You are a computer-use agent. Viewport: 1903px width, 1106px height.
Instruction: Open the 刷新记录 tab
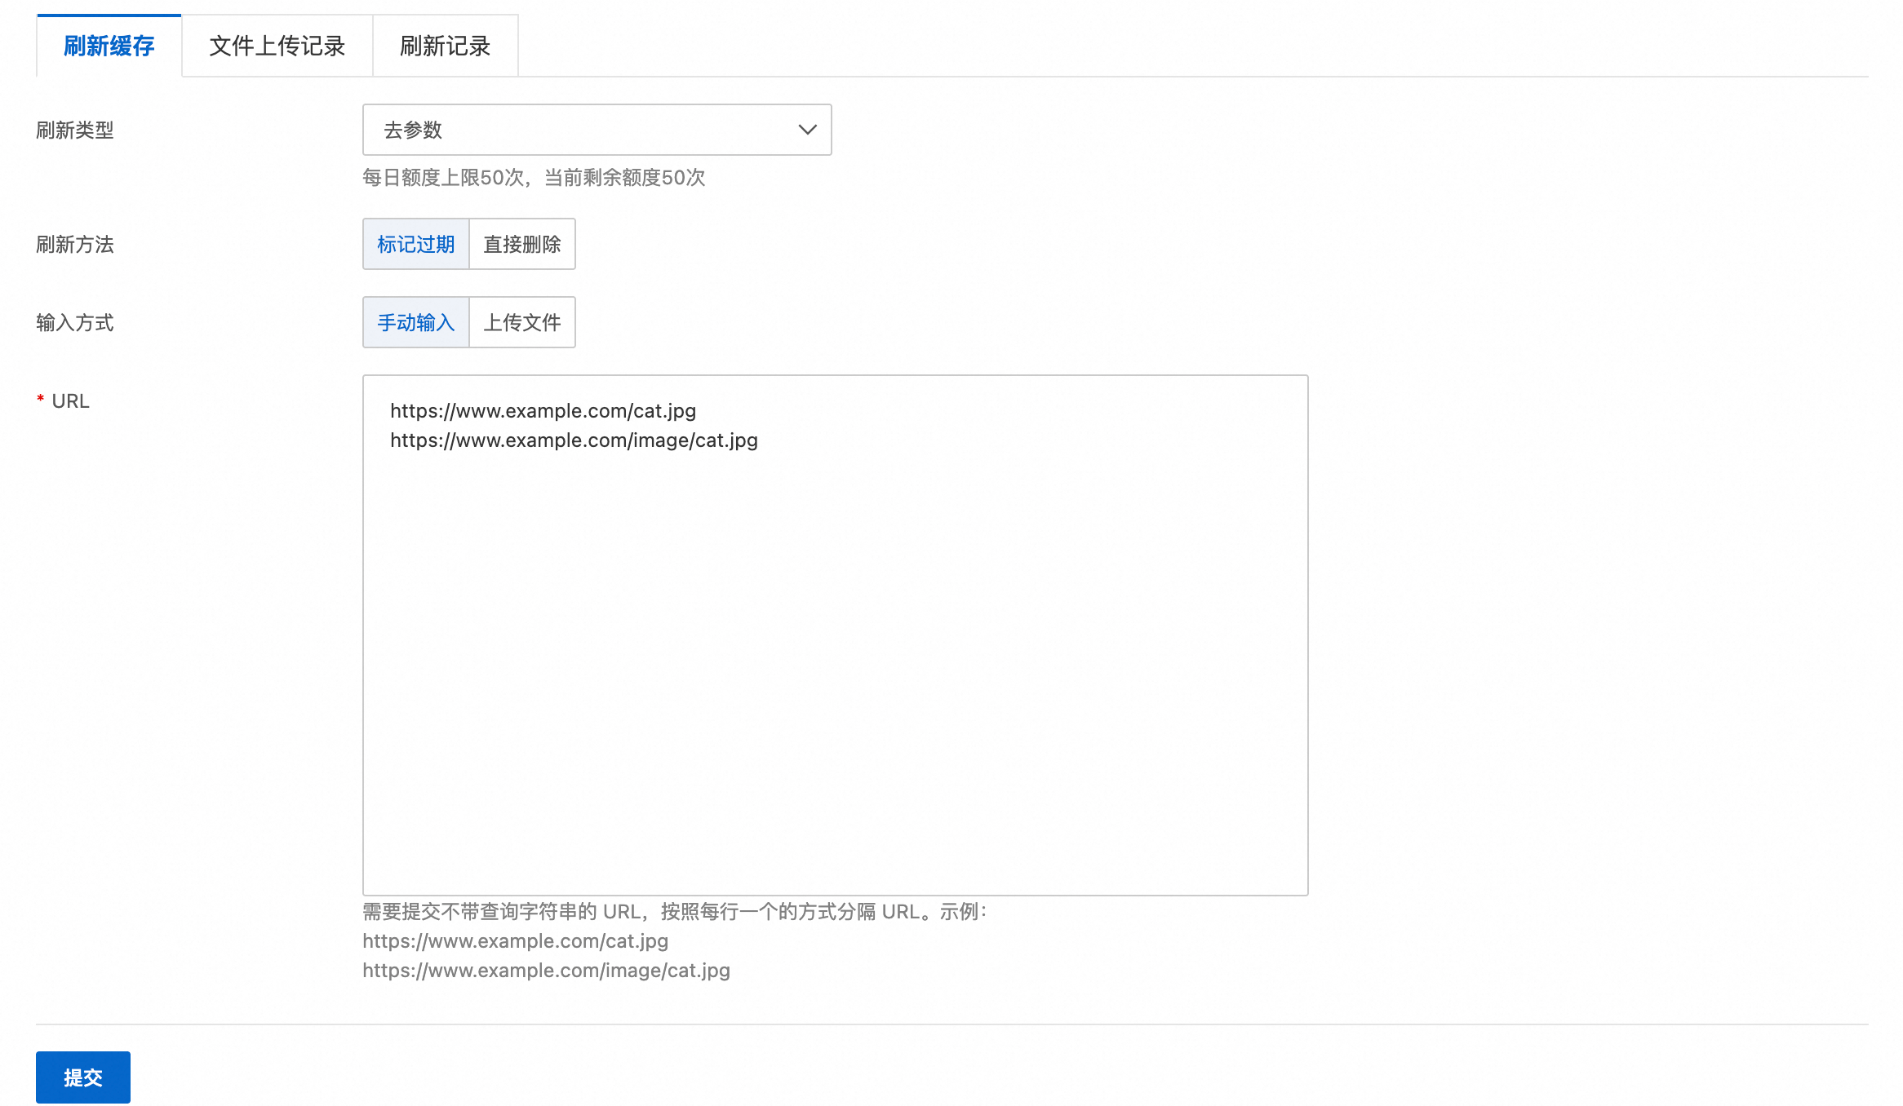(445, 46)
